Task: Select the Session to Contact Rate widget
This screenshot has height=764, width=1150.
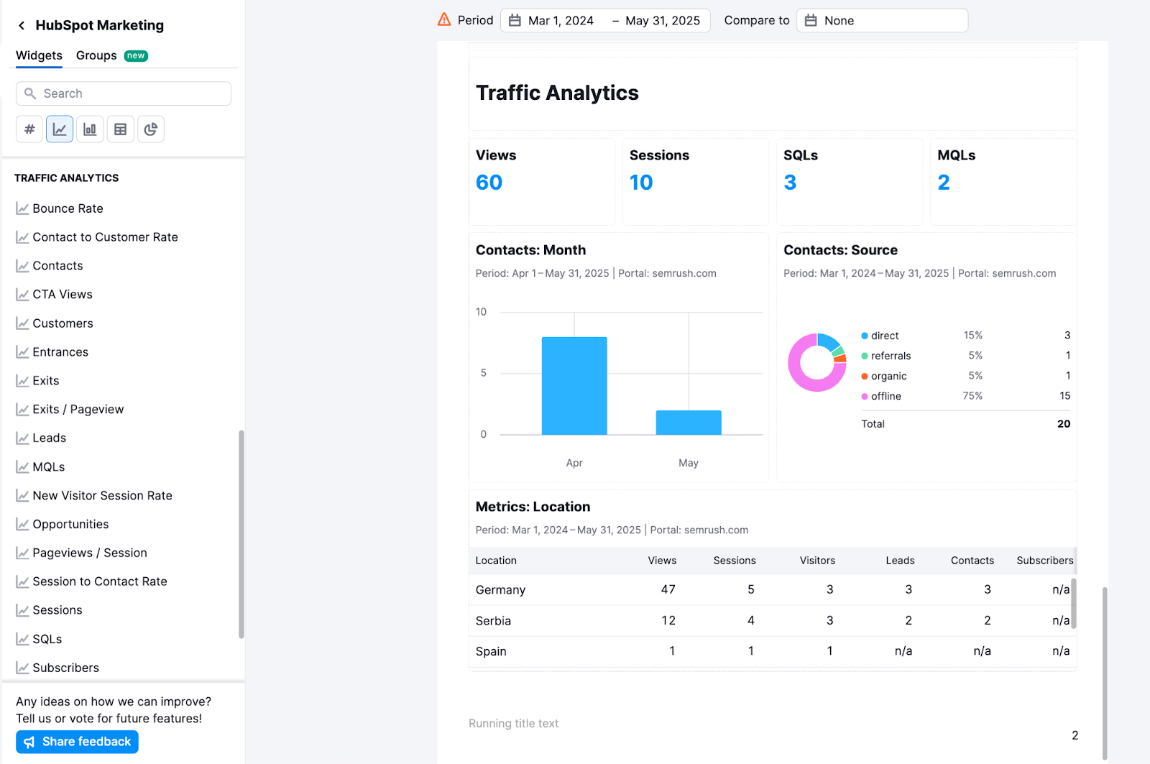Action: [x=99, y=581]
